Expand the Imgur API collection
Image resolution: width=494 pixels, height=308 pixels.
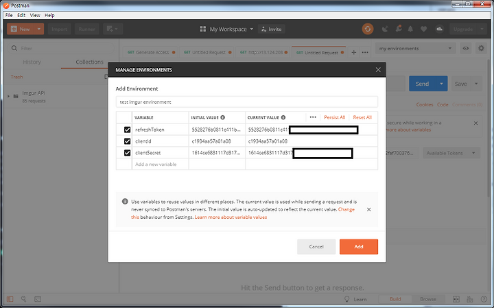pyautogui.click(x=8, y=96)
